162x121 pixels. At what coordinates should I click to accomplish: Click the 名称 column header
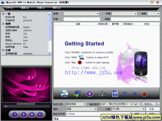pyautogui.click(x=78, y=24)
